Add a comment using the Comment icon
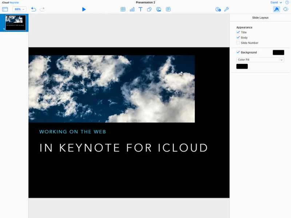291x218 pixels. [168, 9]
